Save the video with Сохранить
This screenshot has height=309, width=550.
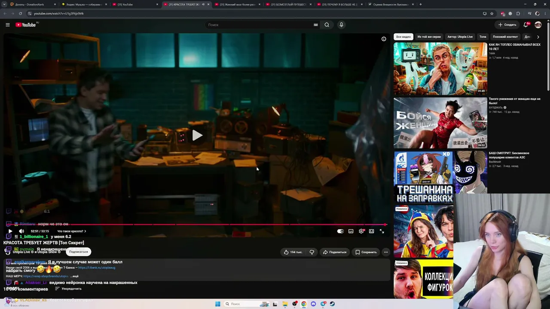[x=366, y=252]
